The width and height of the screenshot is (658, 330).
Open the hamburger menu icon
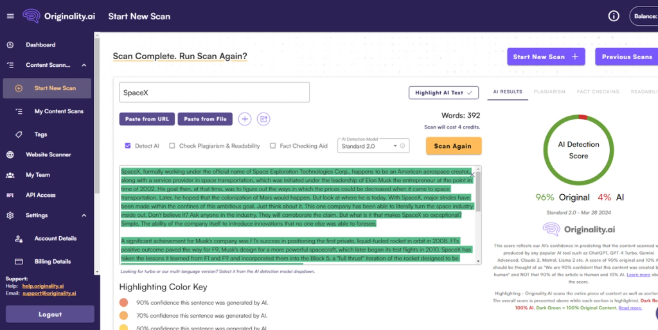[10, 16]
